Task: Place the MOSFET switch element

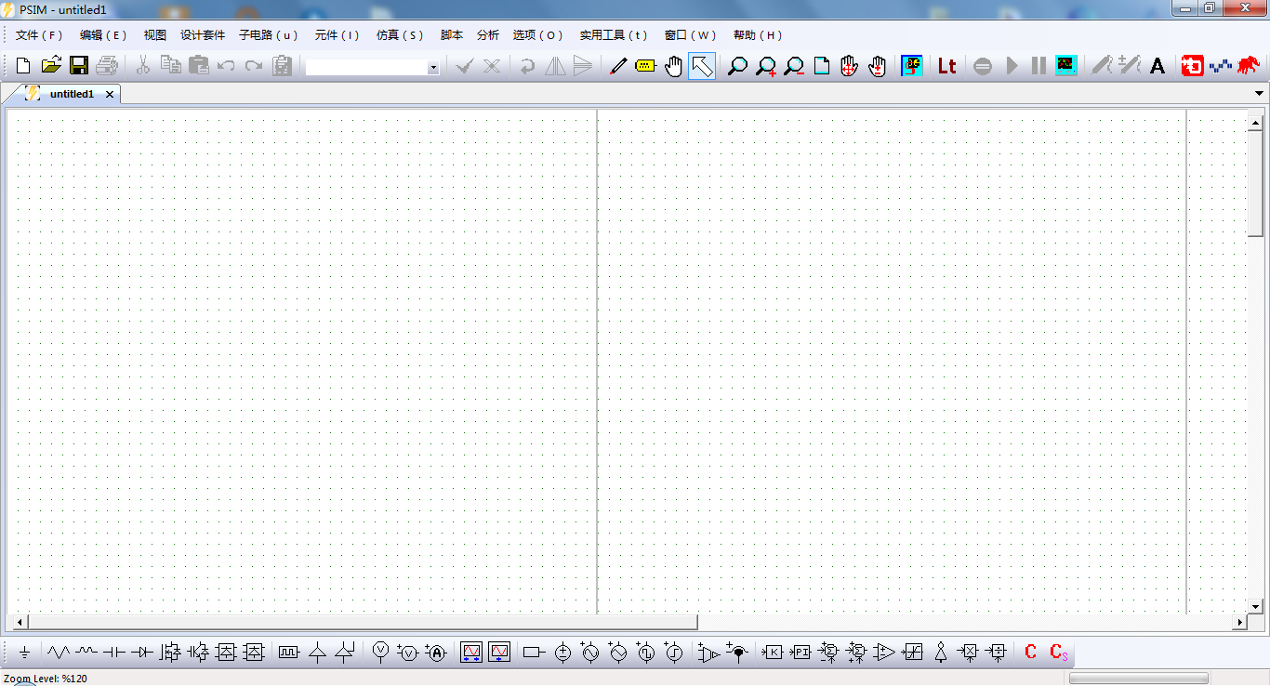Action: [170, 653]
